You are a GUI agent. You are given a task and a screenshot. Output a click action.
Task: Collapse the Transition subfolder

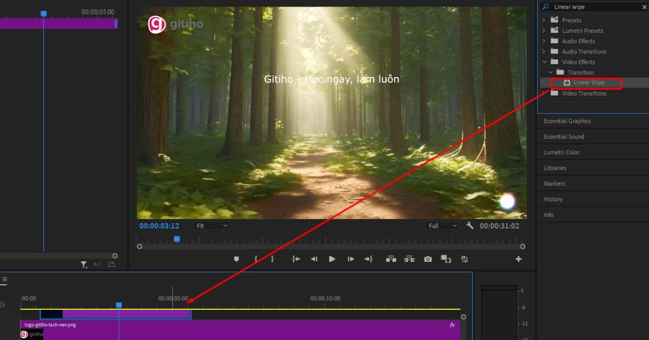click(x=551, y=72)
